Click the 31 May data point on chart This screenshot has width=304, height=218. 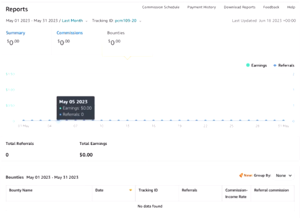[x=284, y=120]
